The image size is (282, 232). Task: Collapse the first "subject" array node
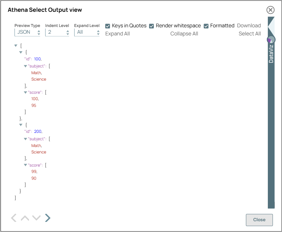coord(25,66)
